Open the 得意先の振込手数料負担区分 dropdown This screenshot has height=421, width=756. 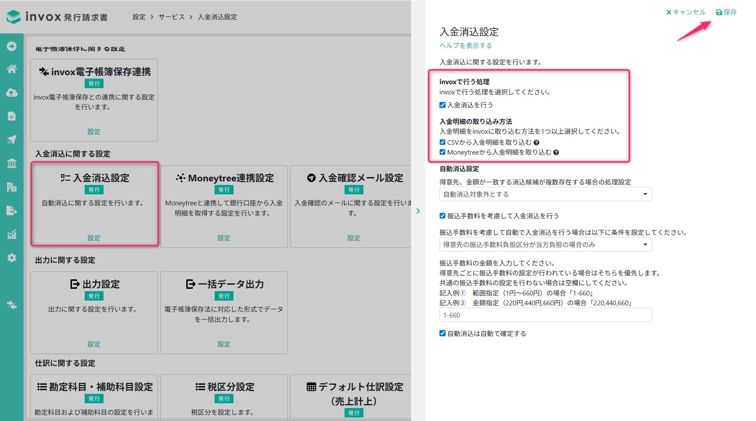(545, 245)
